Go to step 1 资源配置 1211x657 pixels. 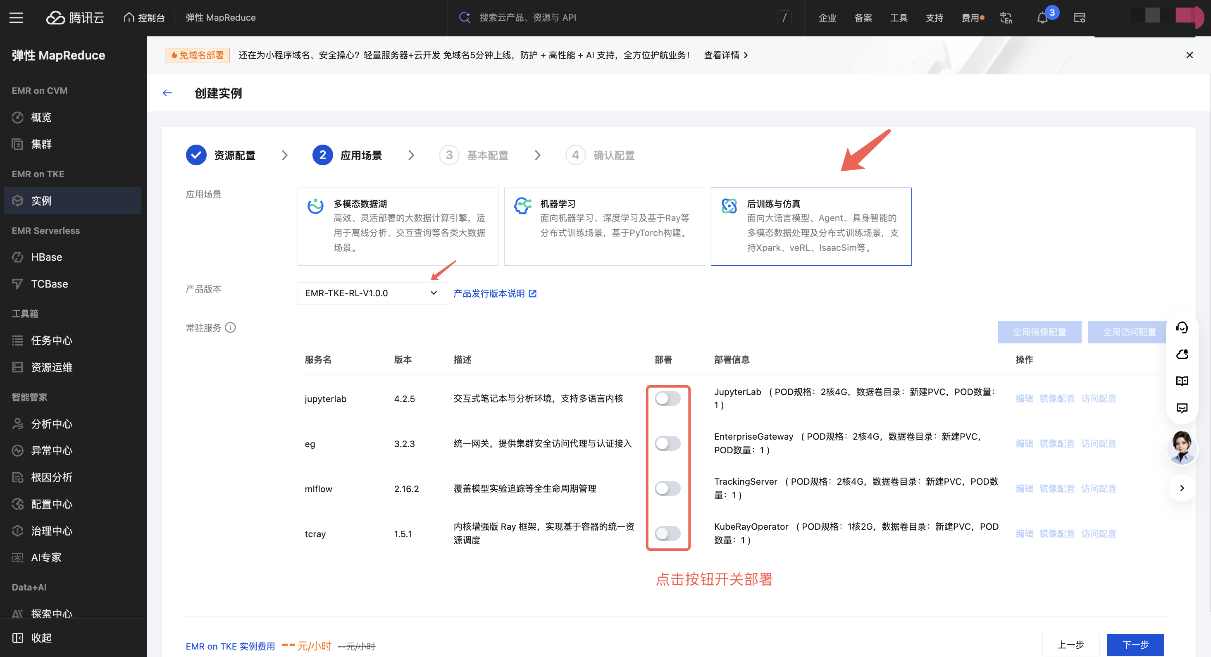[221, 155]
